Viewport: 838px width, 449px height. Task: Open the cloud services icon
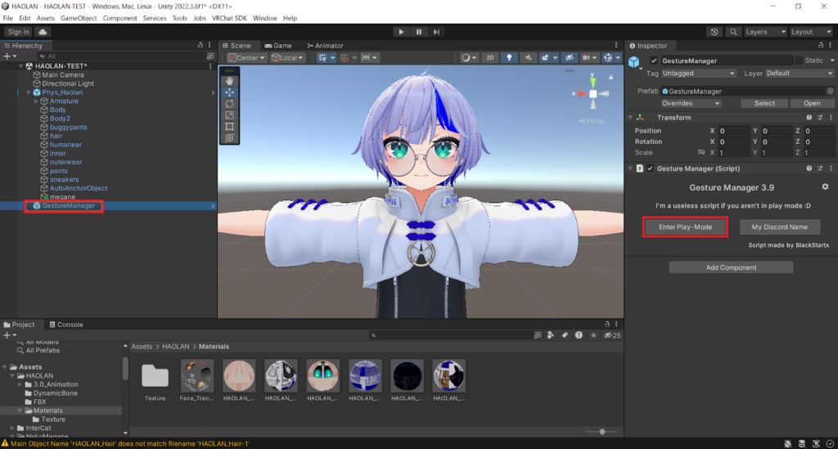43,32
